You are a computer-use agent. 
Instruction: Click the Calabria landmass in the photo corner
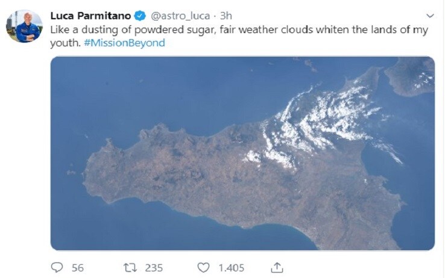coord(411,76)
